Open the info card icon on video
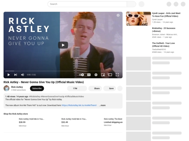 118,15
